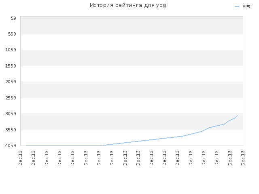The width and height of the screenshot is (259, 194).
Task: Click where yogi line crosses 3559 gridline
Action: point(205,130)
